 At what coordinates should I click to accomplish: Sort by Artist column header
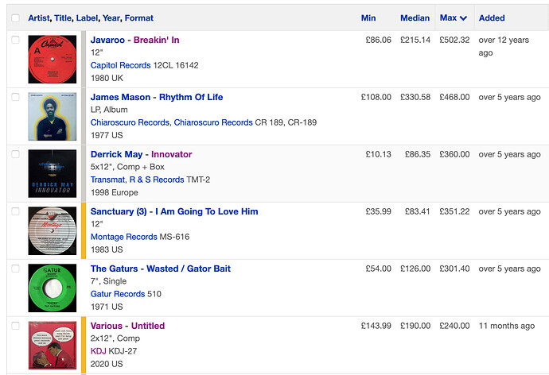pyautogui.click(x=39, y=17)
